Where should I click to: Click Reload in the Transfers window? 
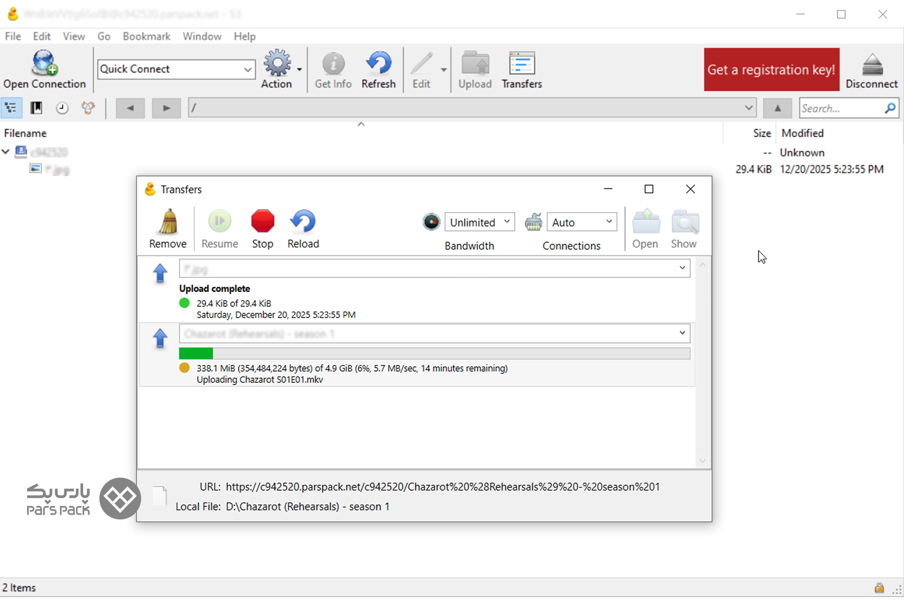[x=303, y=222]
